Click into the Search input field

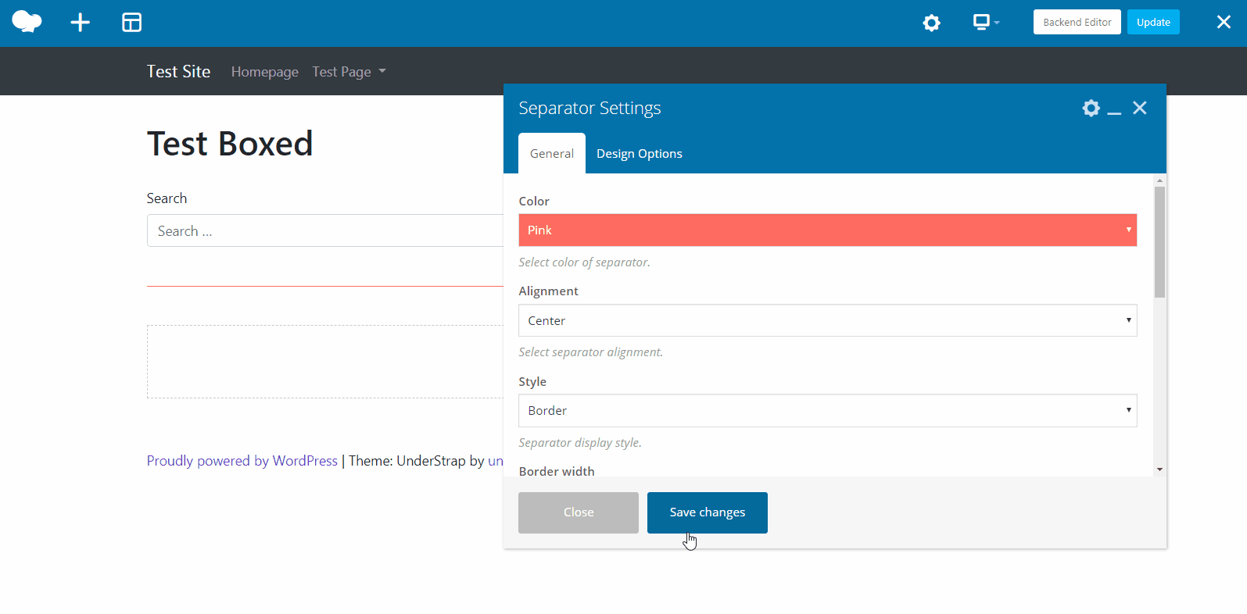point(324,231)
